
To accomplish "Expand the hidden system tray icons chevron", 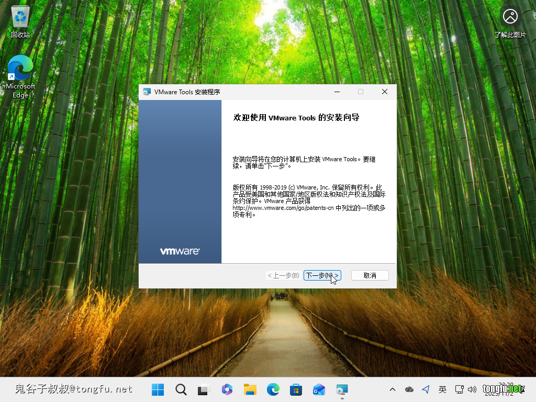I will pos(393,389).
